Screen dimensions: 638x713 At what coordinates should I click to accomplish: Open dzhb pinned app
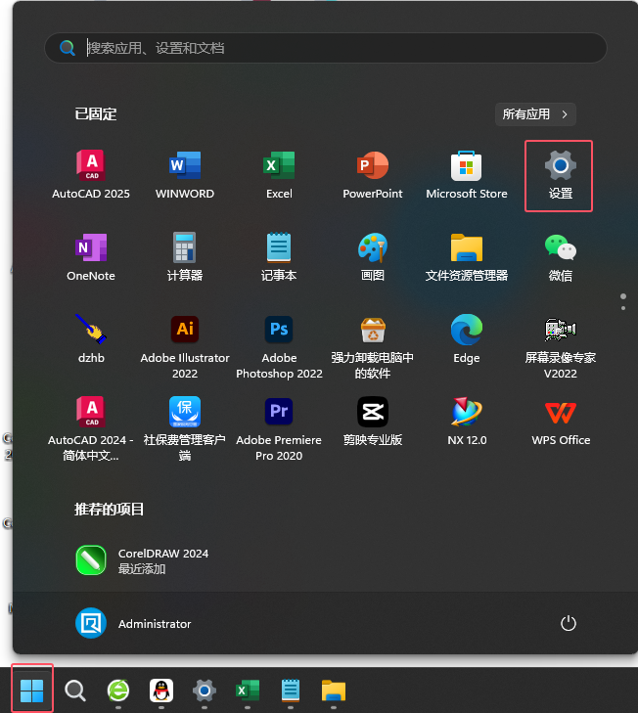tap(91, 338)
